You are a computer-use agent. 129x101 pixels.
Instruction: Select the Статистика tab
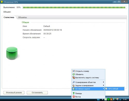9,17
